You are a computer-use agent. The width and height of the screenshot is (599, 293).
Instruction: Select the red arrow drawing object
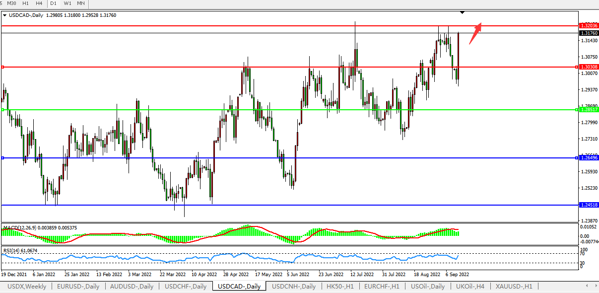tap(475, 33)
